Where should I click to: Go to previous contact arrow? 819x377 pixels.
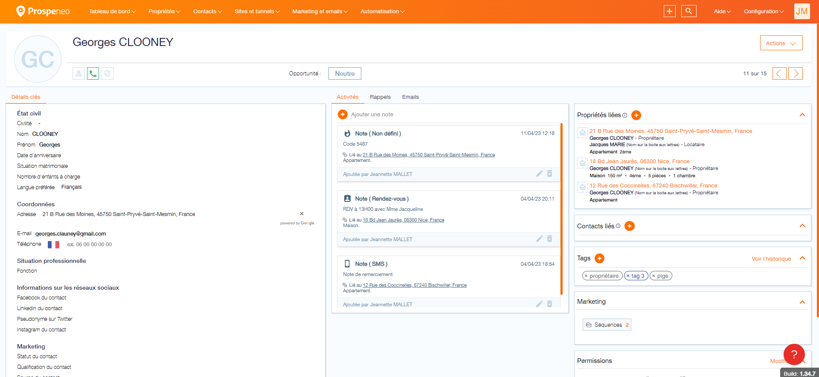click(779, 74)
